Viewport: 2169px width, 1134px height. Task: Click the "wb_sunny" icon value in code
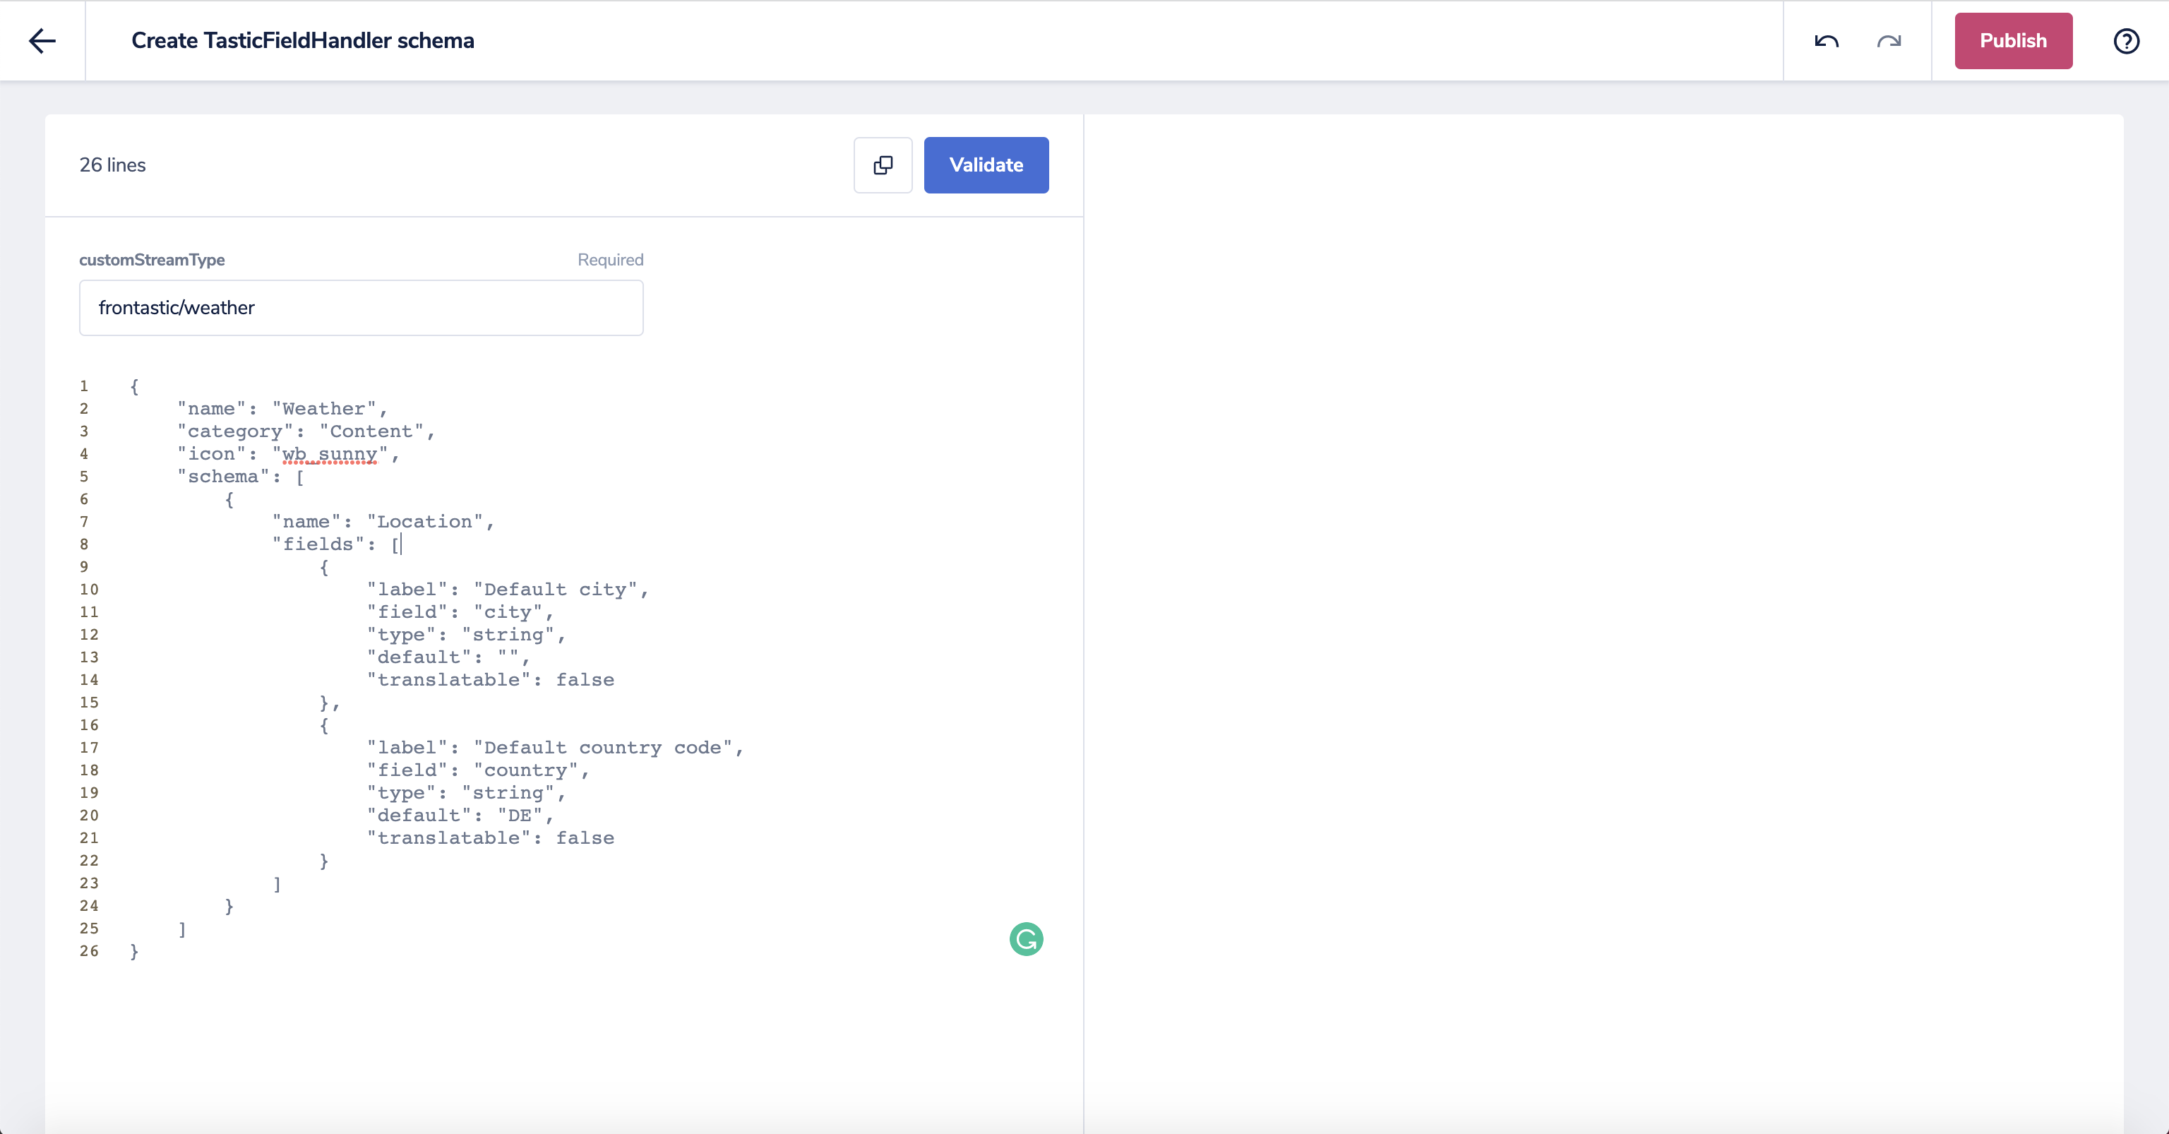(330, 454)
